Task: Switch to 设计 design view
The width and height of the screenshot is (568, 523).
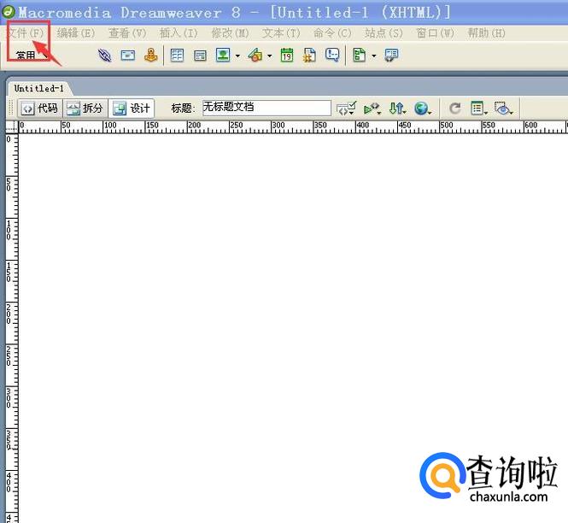Action: coord(132,109)
